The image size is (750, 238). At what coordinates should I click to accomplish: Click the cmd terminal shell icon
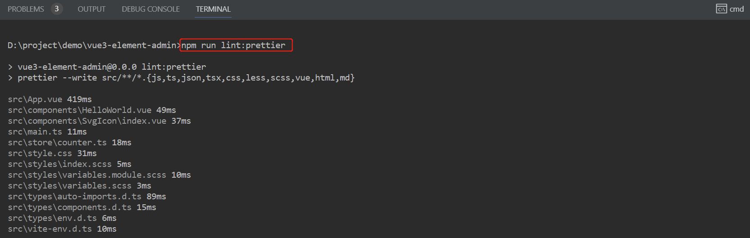tap(721, 9)
